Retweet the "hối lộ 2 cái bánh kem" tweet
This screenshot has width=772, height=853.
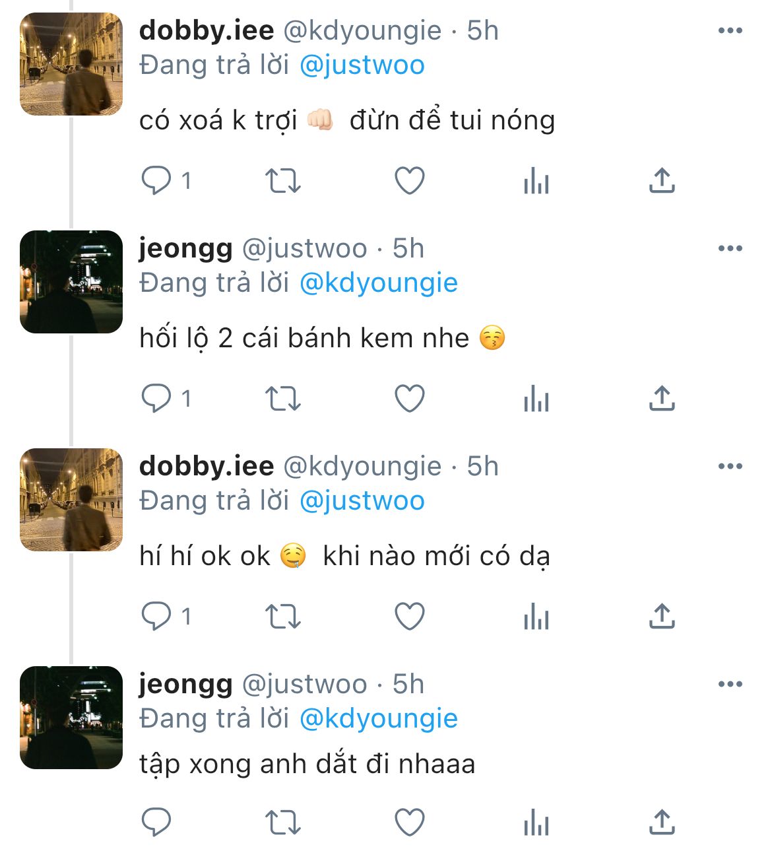point(282,398)
